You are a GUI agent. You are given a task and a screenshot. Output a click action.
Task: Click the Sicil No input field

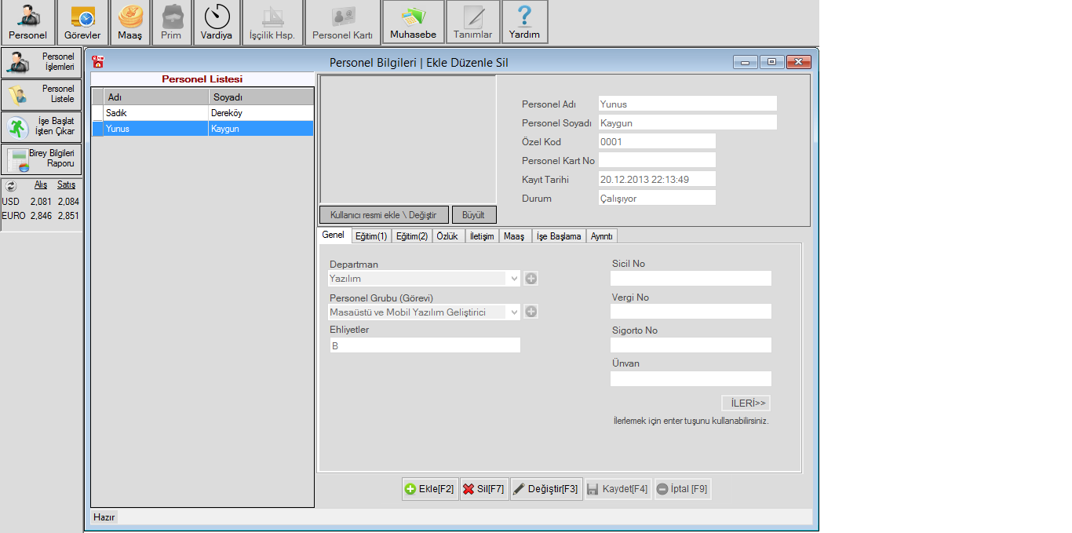(x=691, y=279)
